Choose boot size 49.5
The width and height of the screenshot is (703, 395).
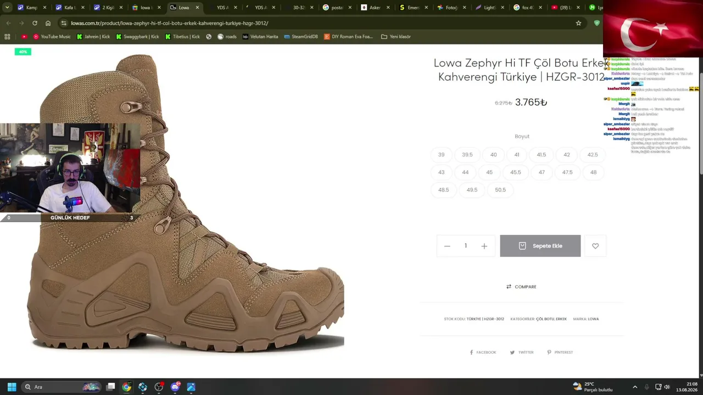click(472, 190)
